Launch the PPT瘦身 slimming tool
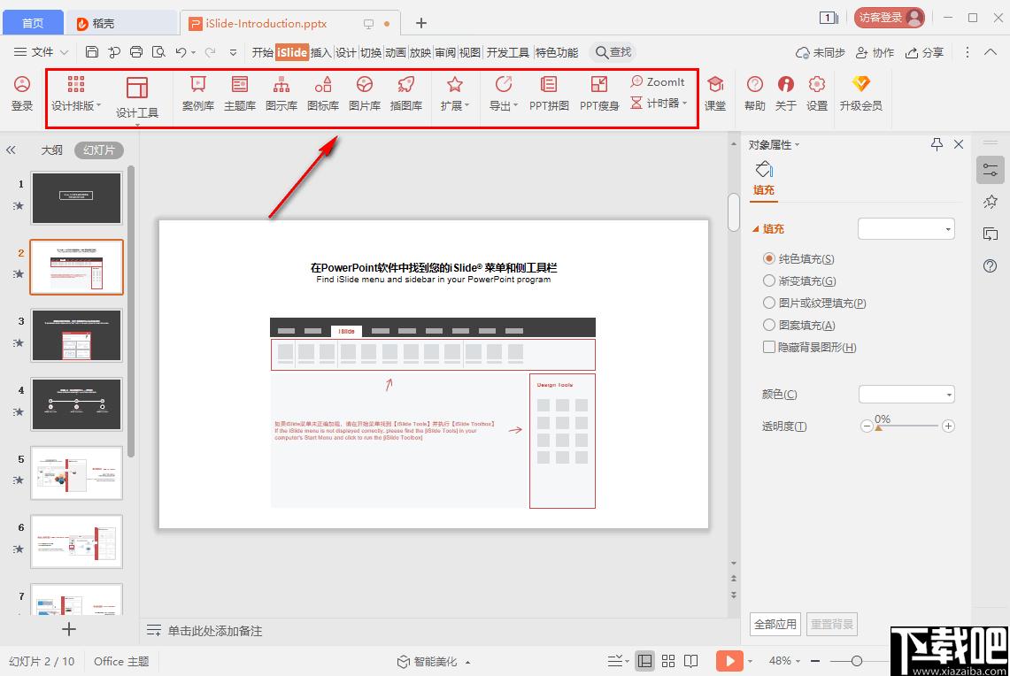The width and height of the screenshot is (1010, 676). [x=599, y=93]
